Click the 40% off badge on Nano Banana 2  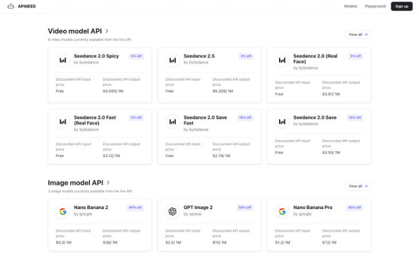[x=135, y=207]
